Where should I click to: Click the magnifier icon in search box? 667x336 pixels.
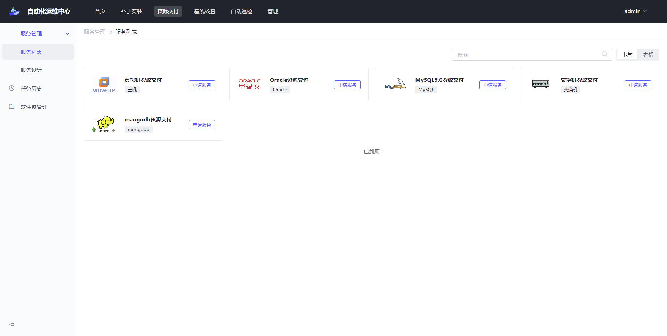[x=604, y=54]
